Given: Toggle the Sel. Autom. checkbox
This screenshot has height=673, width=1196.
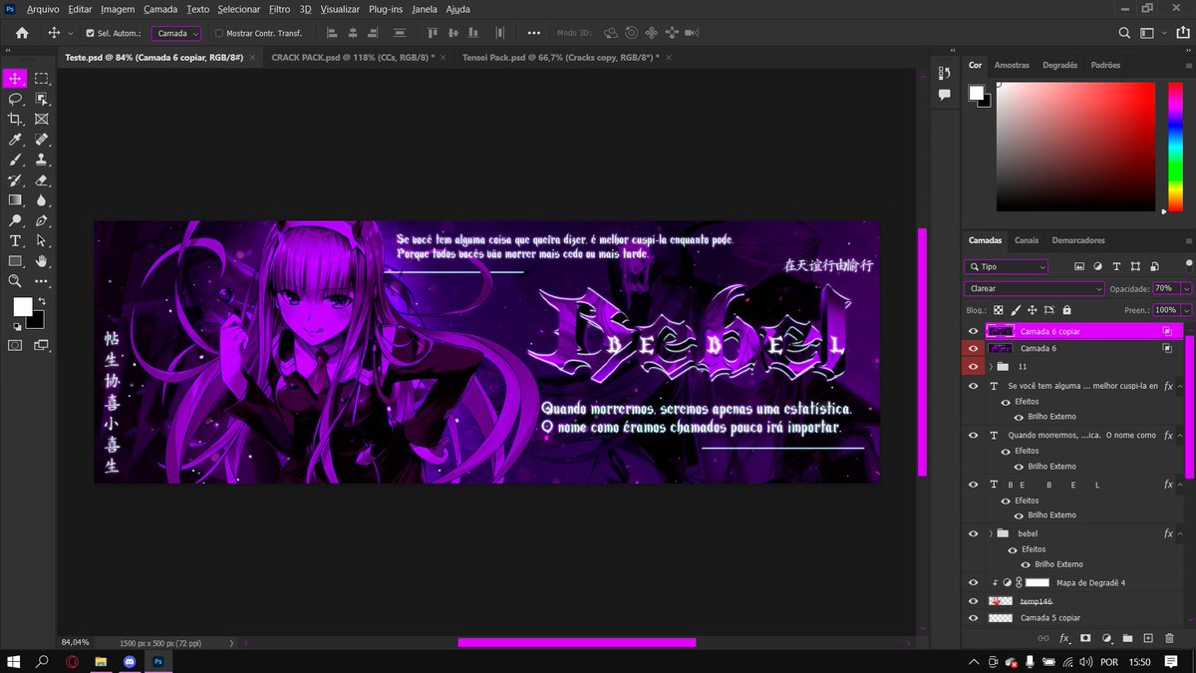Looking at the screenshot, I should click(91, 33).
